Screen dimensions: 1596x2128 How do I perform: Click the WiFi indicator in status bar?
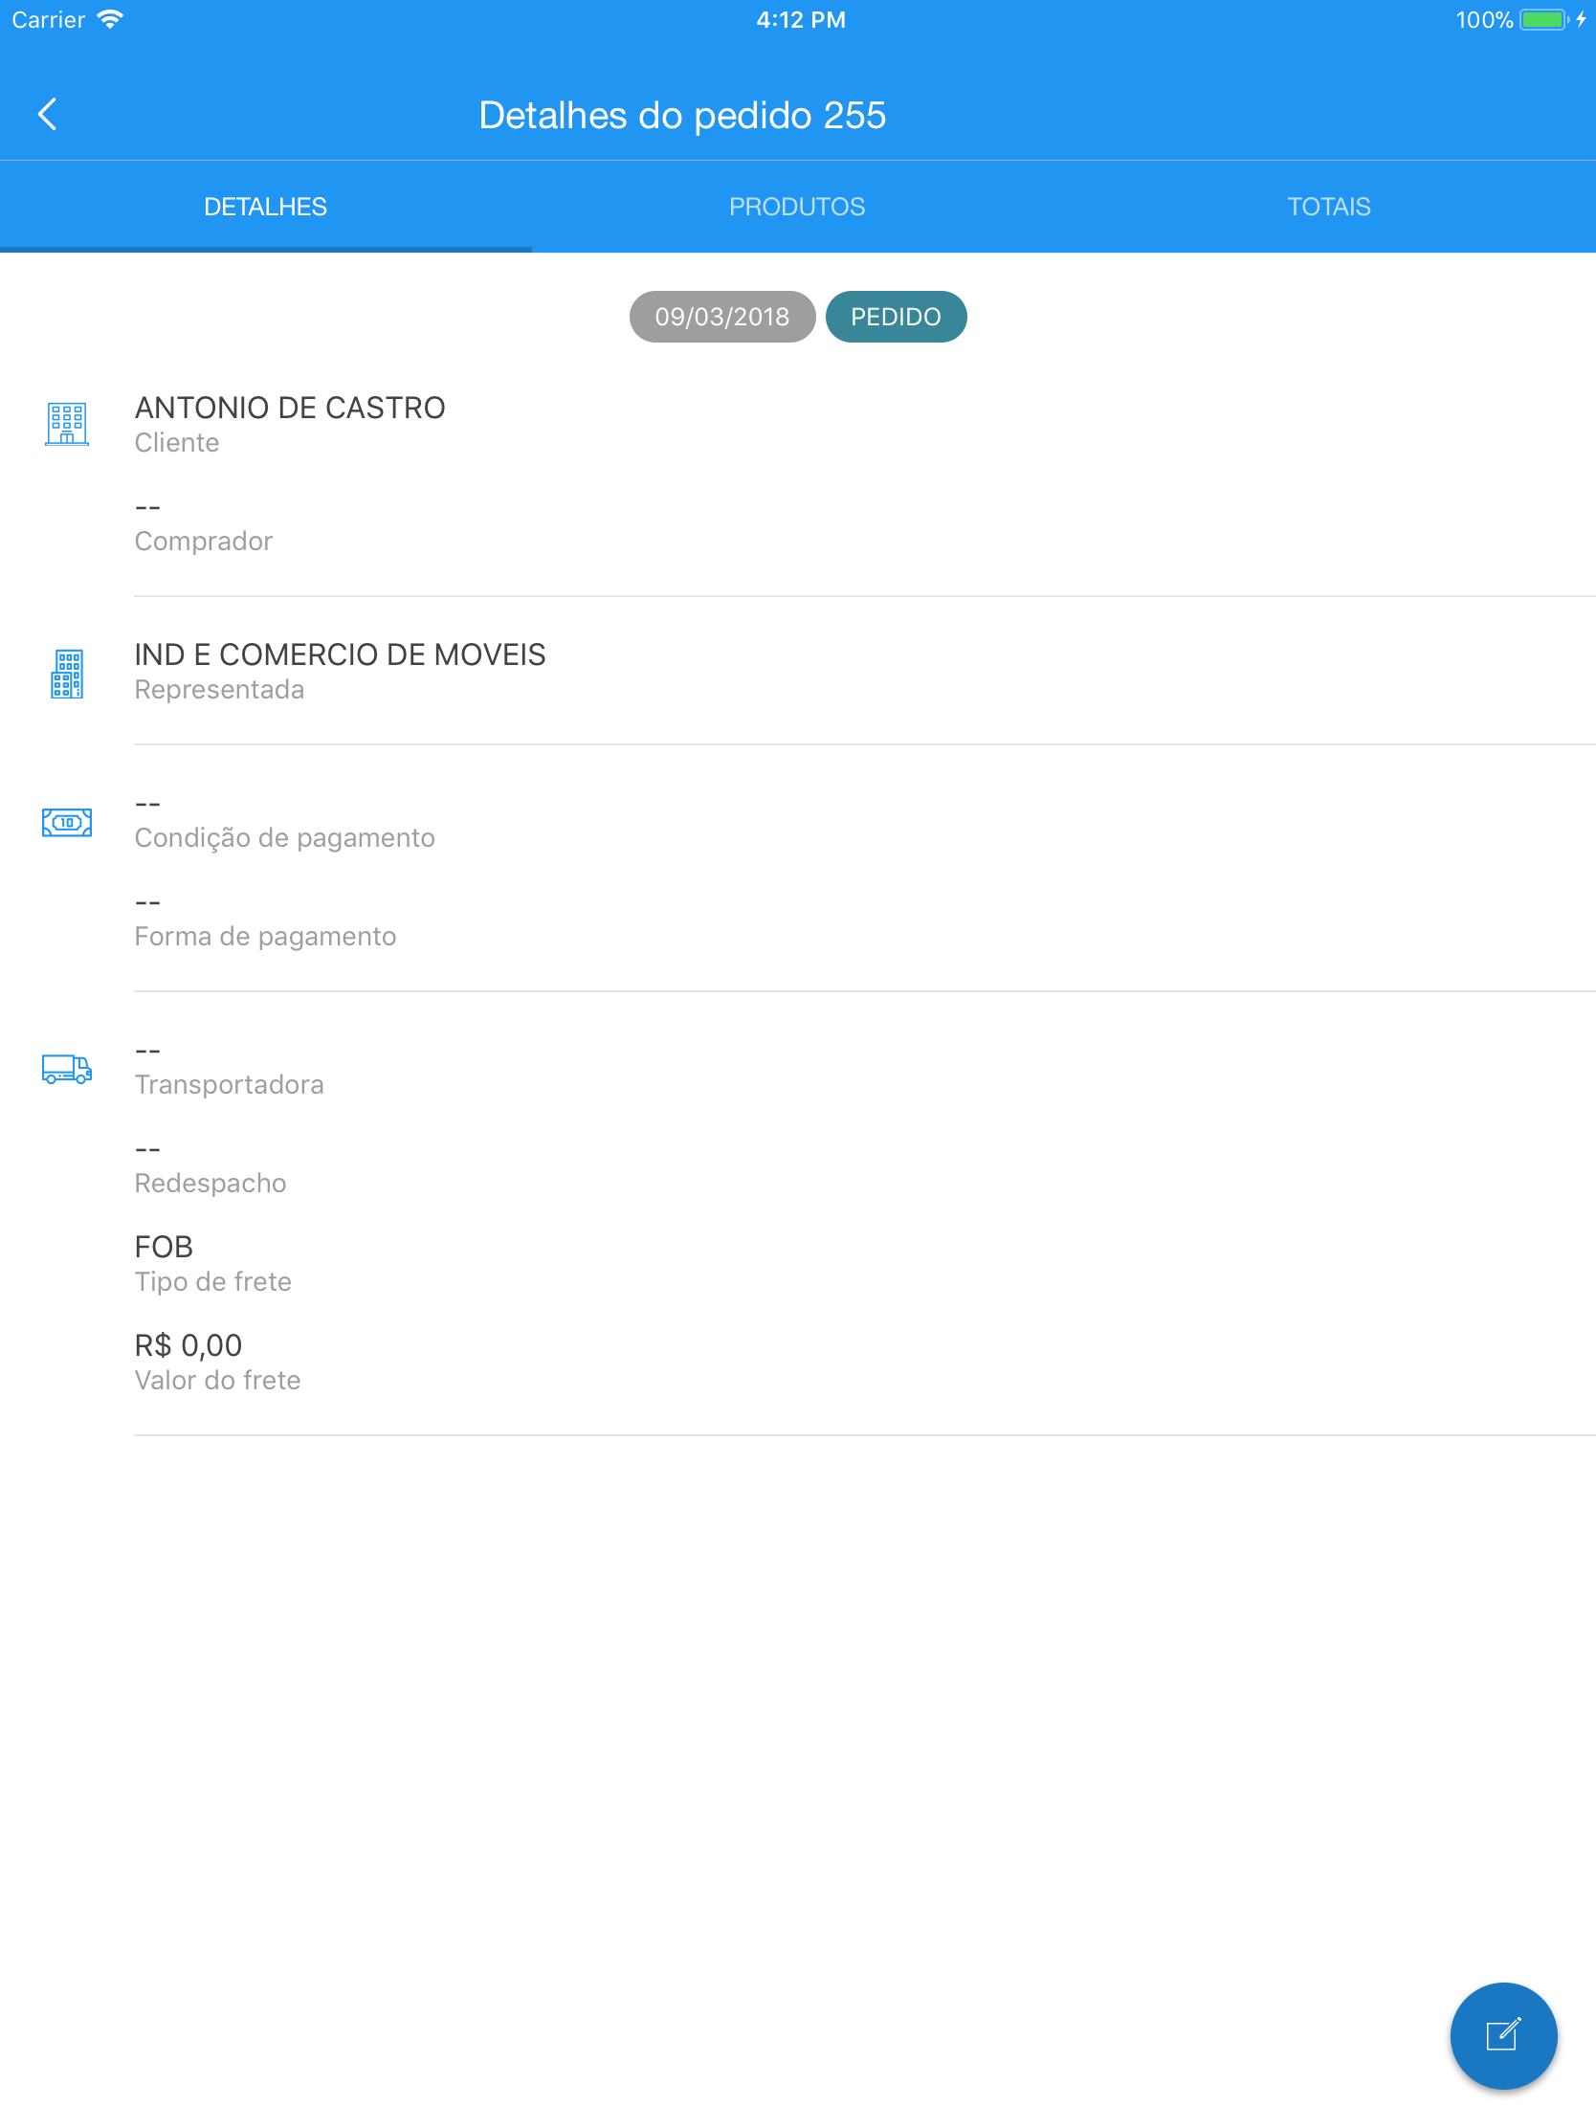[109, 18]
